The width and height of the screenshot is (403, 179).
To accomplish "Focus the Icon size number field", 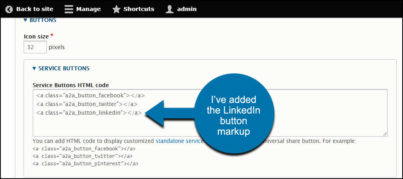I will click(x=35, y=47).
